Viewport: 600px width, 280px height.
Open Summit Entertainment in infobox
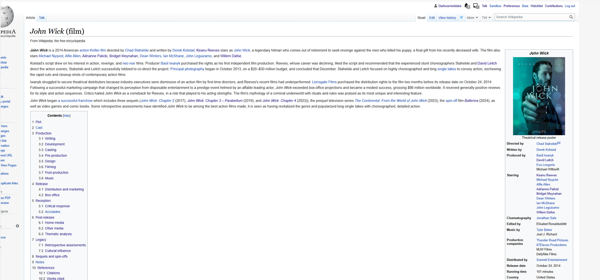tap(552, 260)
